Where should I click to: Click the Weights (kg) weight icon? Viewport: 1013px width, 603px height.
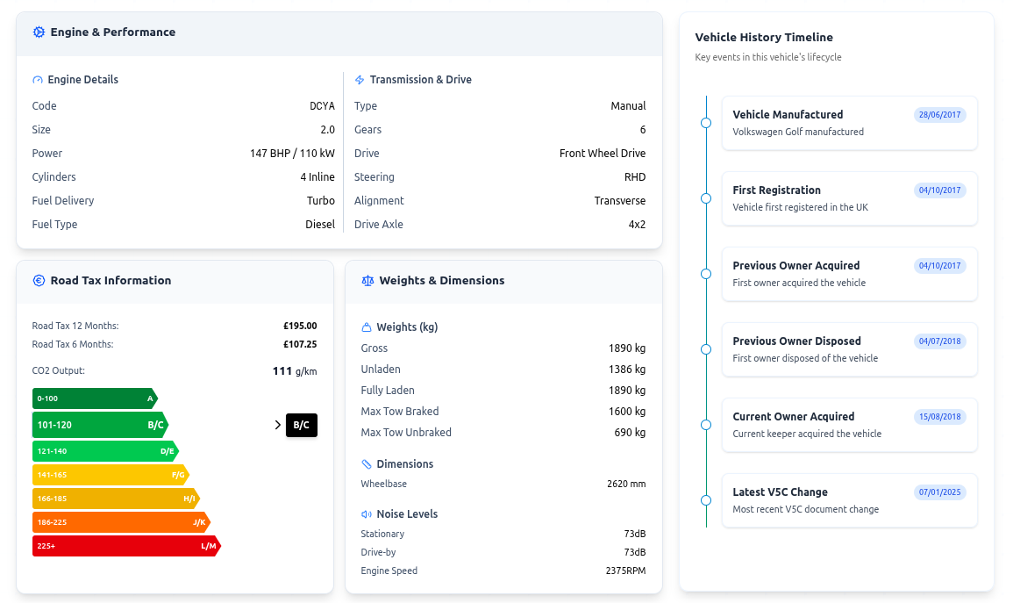367,327
